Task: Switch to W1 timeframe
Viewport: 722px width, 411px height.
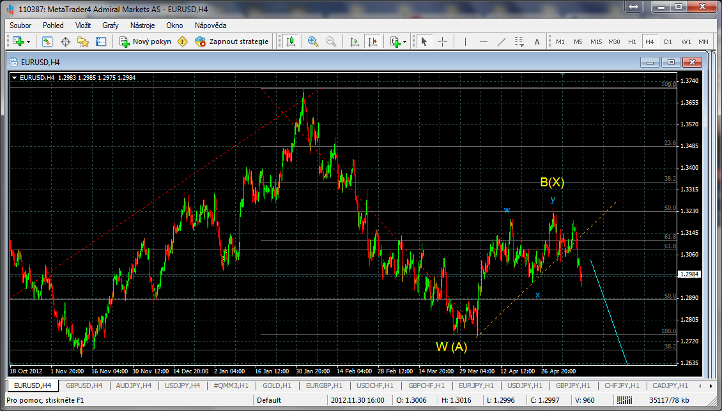Action: coord(686,42)
